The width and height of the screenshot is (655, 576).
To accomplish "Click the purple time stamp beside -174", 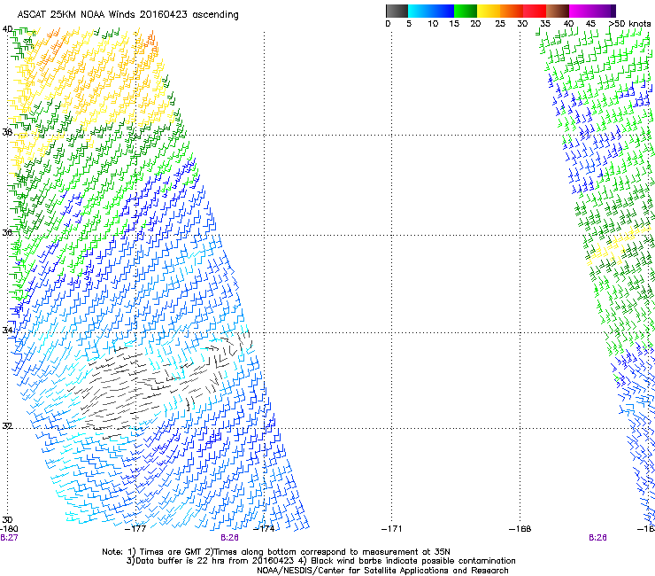I will coord(229,538).
